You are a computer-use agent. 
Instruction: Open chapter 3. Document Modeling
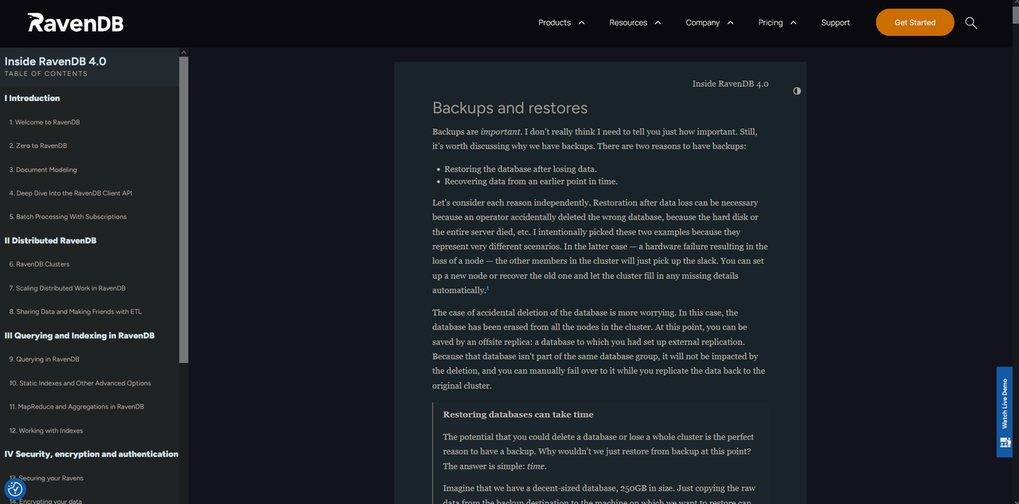tap(43, 170)
